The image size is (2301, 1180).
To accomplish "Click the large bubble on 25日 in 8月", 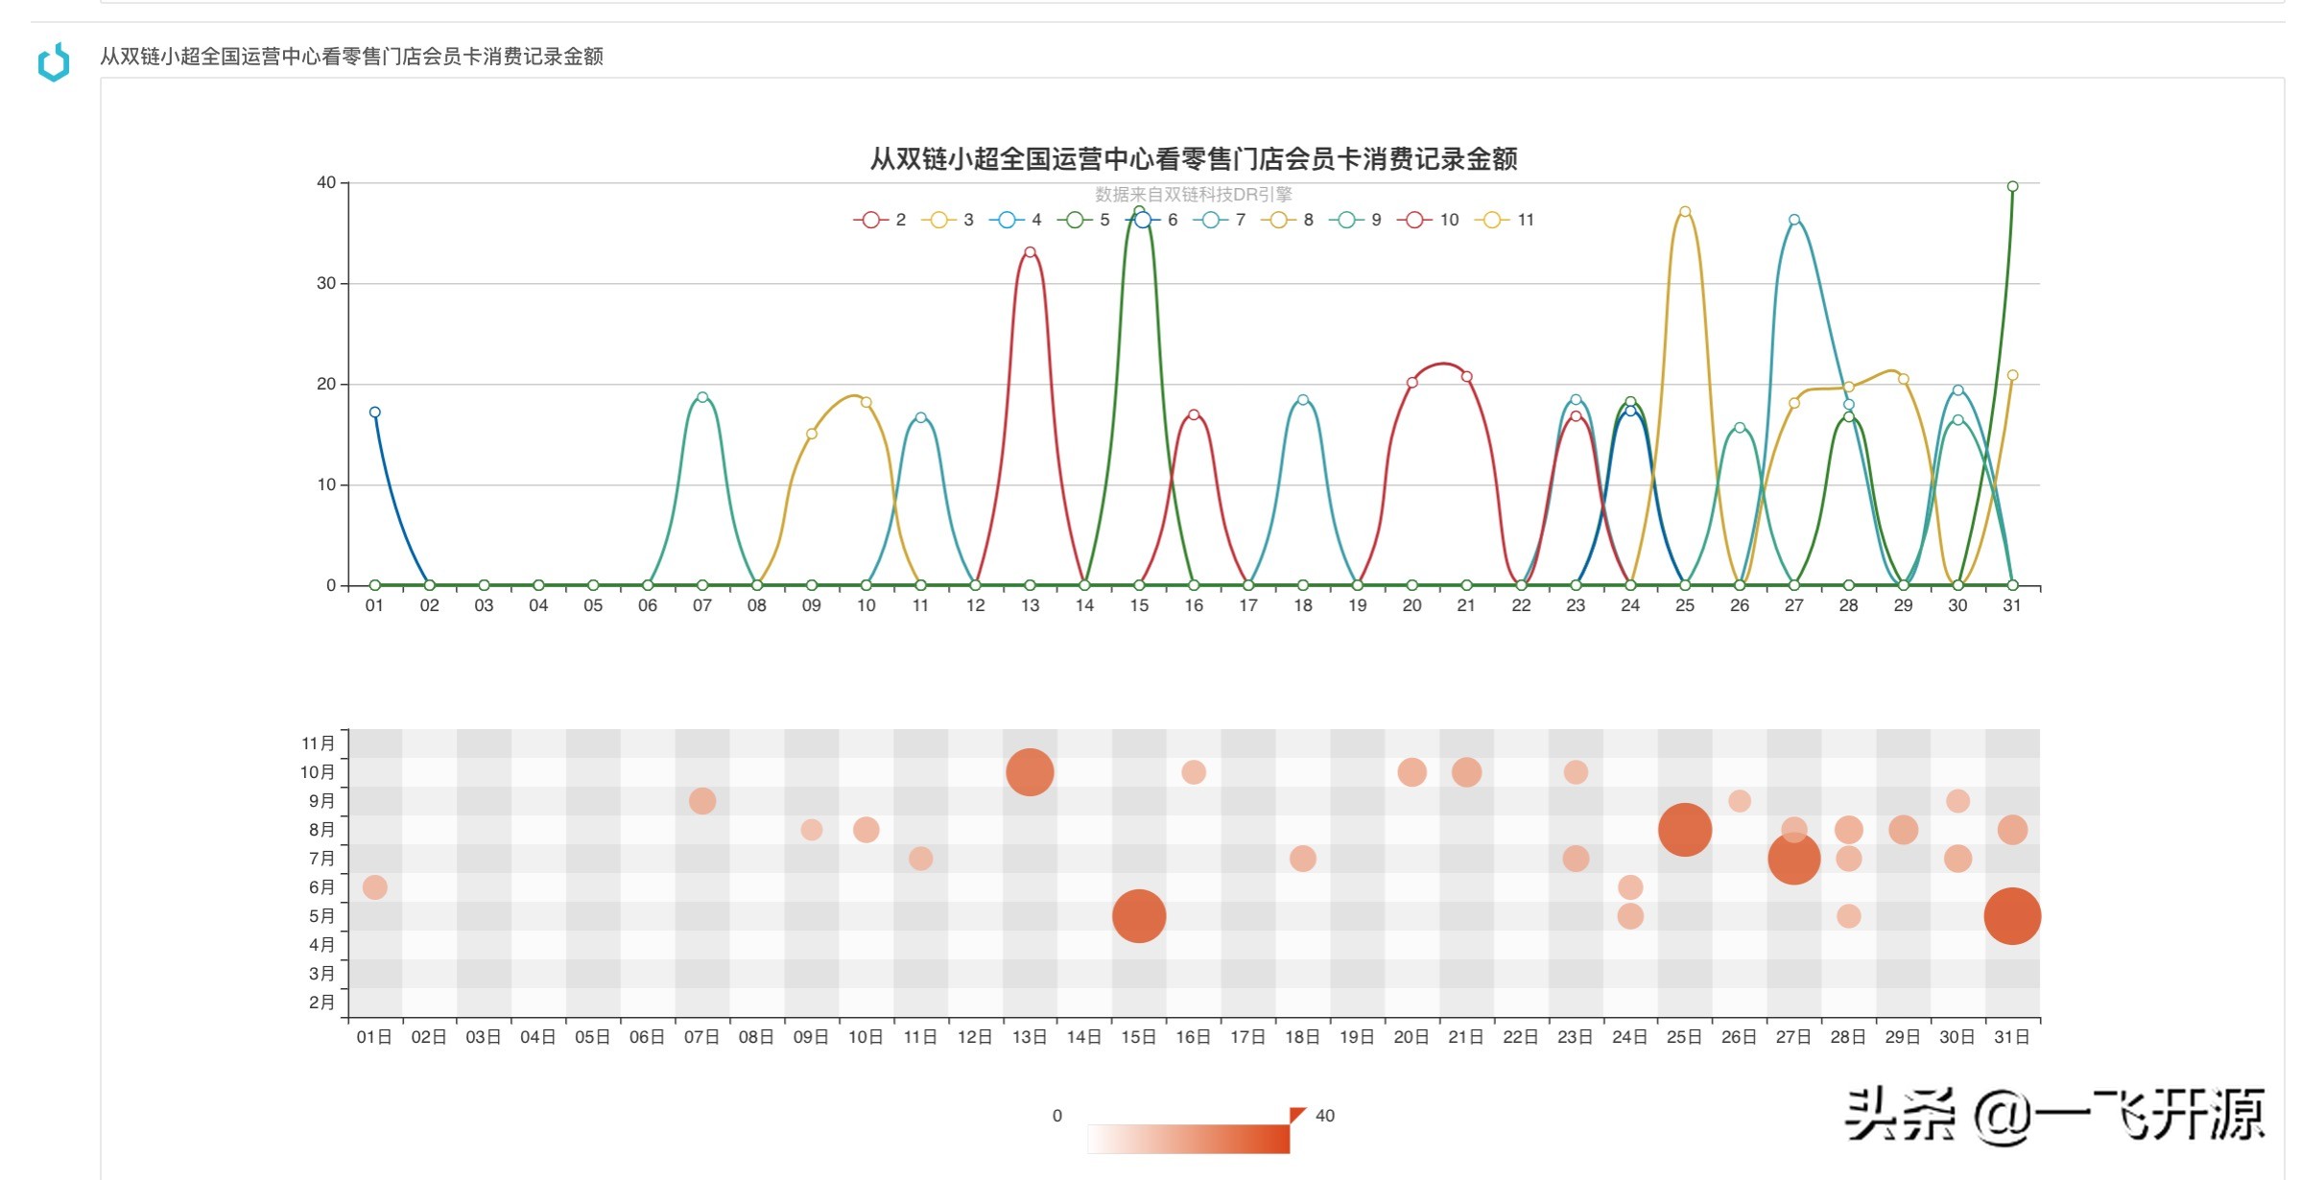I will (x=1685, y=830).
